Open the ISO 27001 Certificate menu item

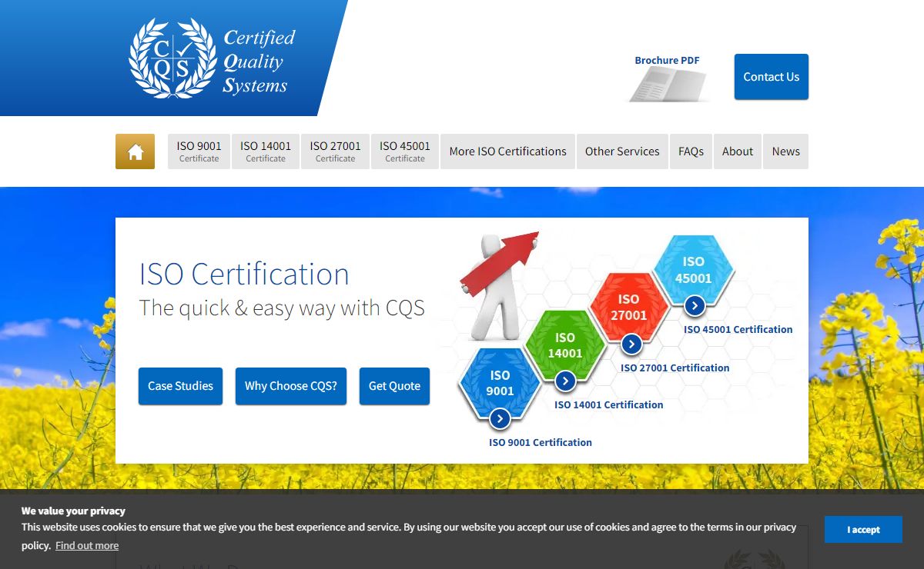(x=336, y=151)
